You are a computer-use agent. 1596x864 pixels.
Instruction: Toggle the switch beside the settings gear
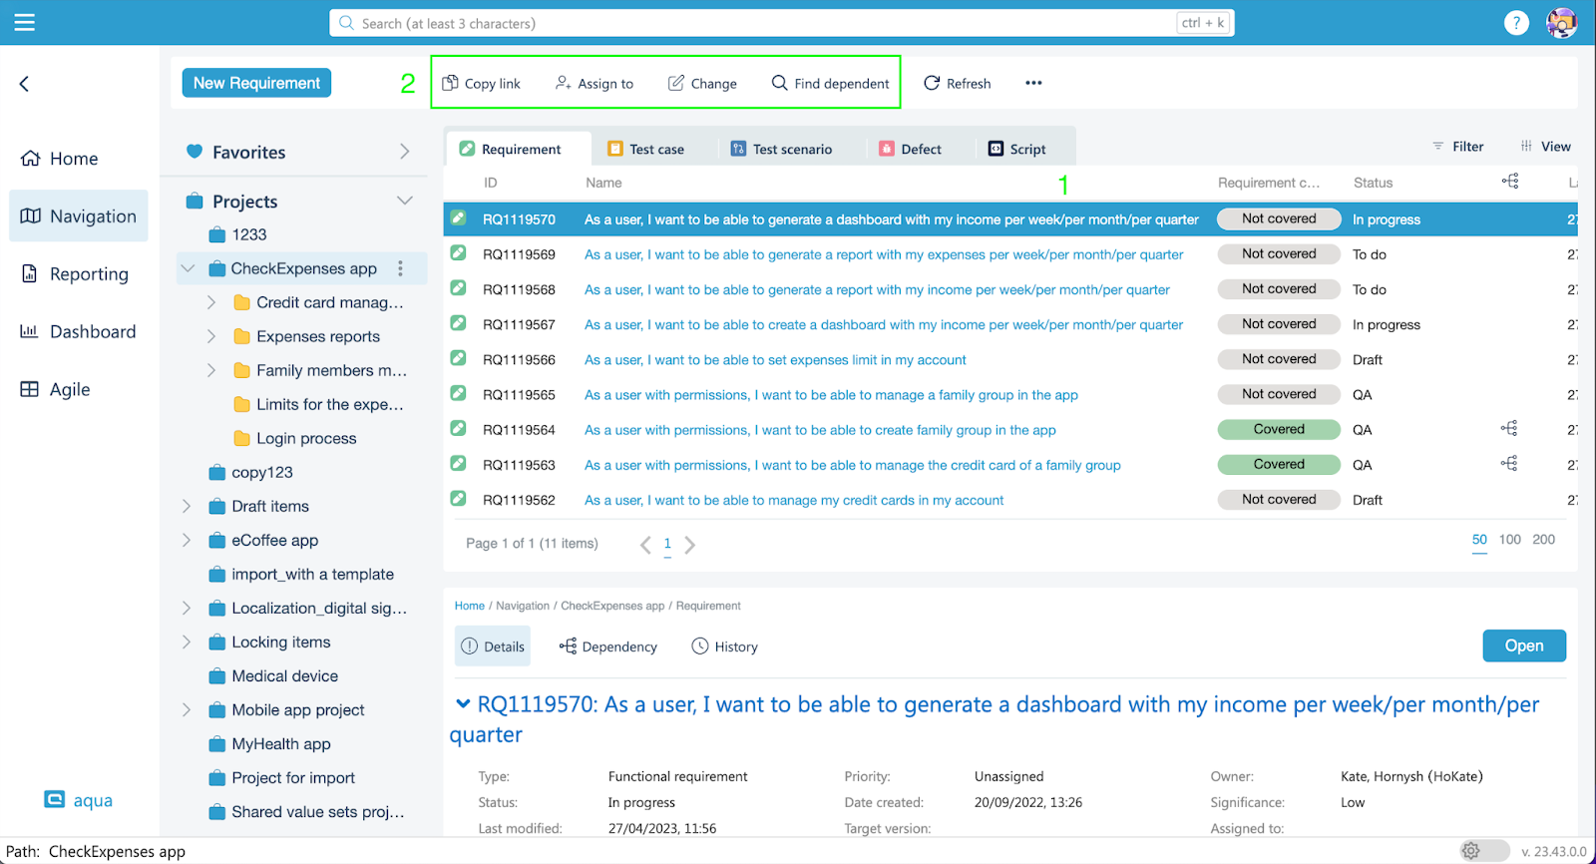coord(1484,851)
